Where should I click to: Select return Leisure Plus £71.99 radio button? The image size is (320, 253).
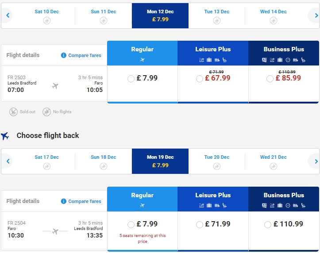click(199, 224)
